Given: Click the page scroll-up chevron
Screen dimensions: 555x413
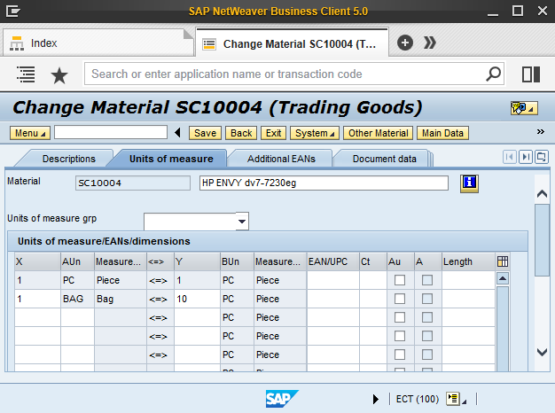Looking at the screenshot, I should coord(542,193).
